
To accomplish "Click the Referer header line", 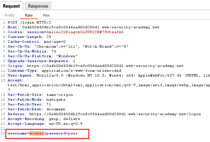I will pyautogui.click(x=104, y=114).
